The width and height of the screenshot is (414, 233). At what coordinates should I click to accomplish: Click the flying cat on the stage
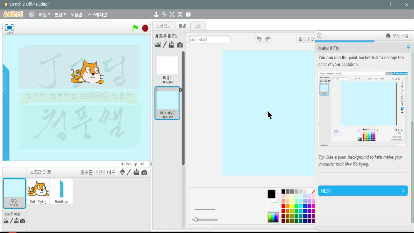87,72
